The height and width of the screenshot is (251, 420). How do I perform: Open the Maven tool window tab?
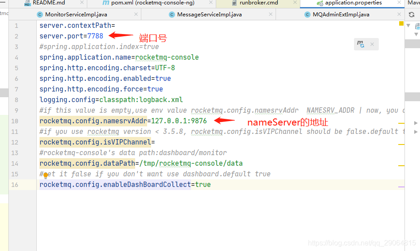pos(413,3)
